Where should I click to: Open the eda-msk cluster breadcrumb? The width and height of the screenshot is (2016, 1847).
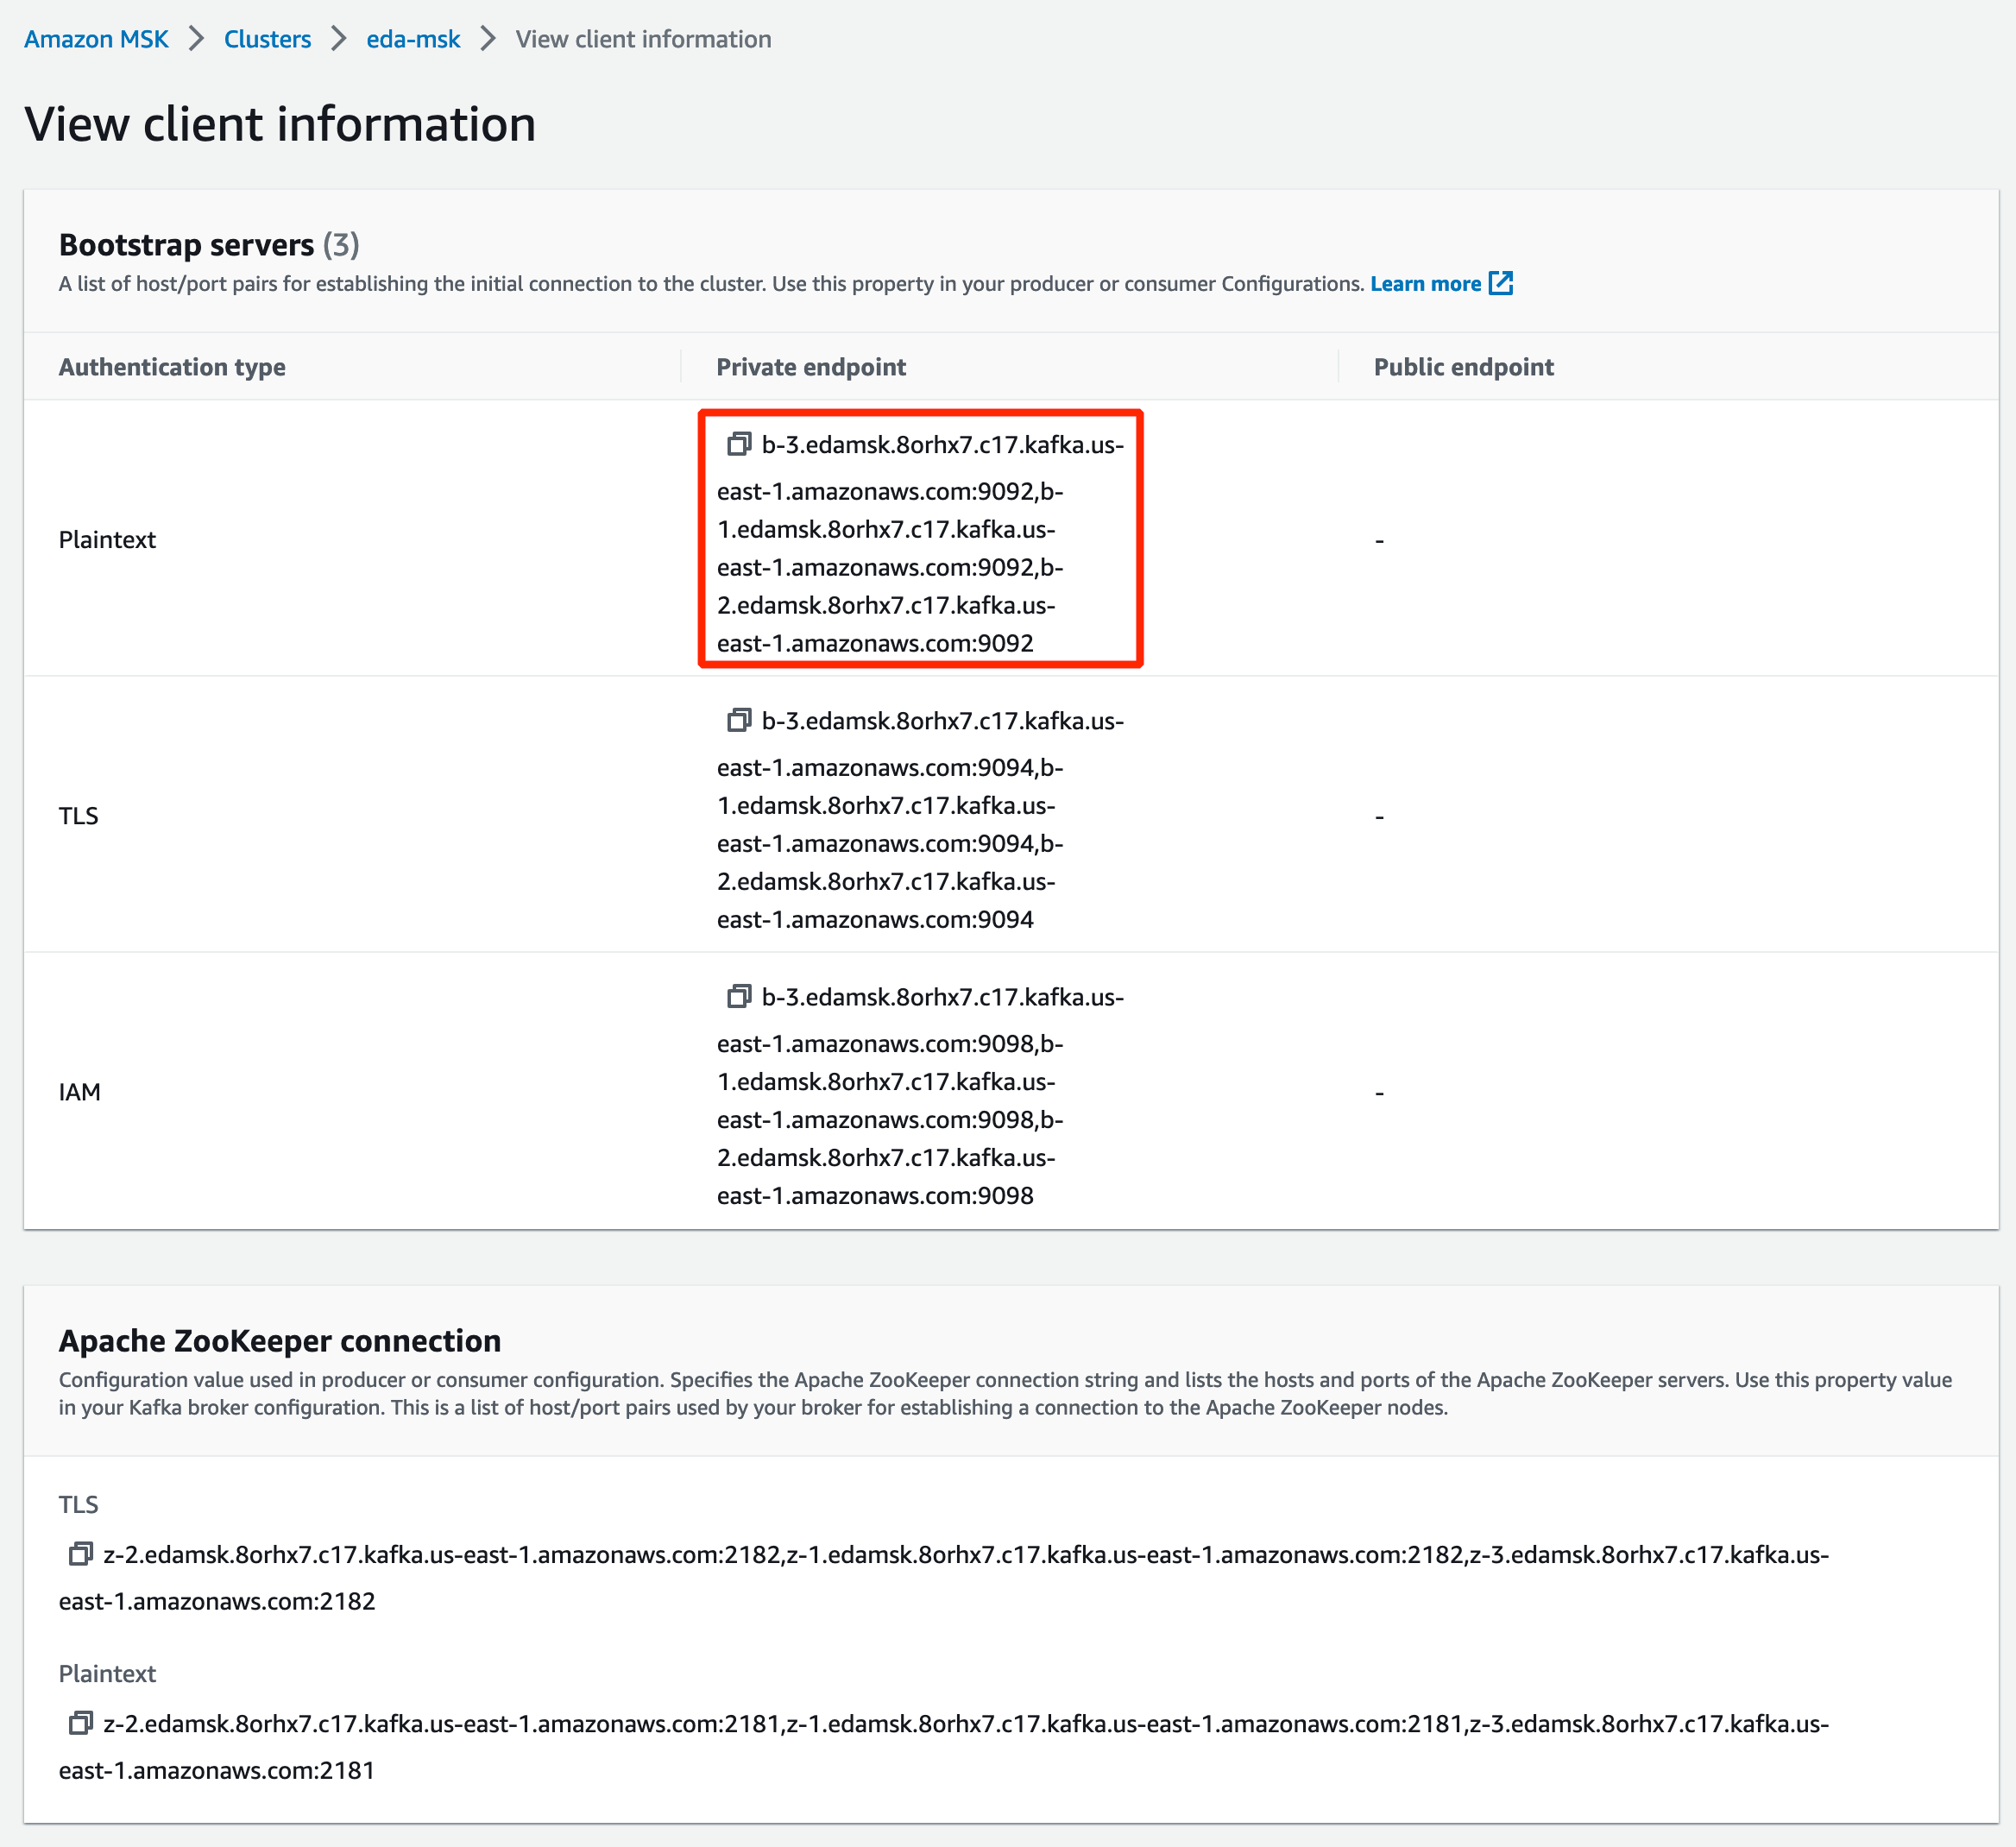(413, 39)
